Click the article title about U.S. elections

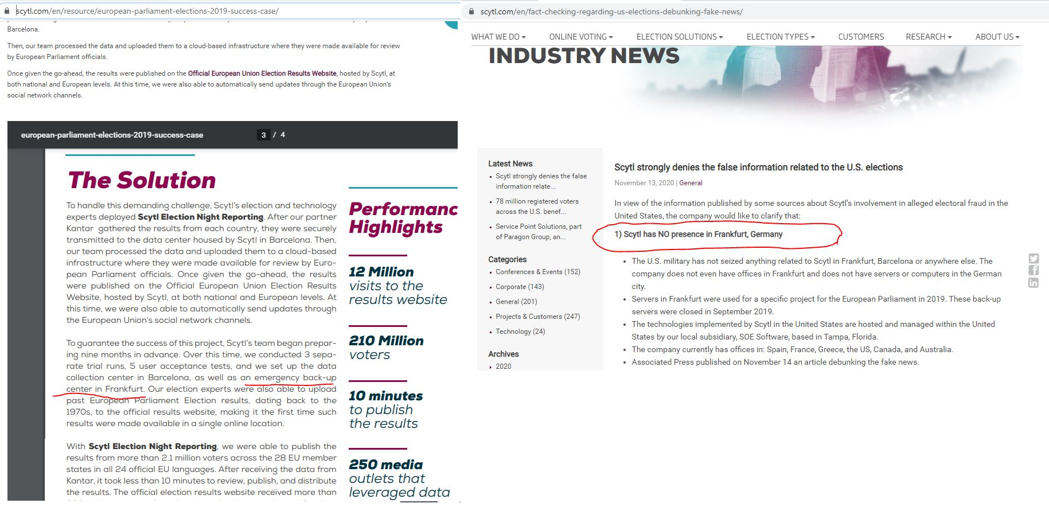[758, 167]
